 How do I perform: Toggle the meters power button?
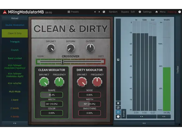[118, 112]
